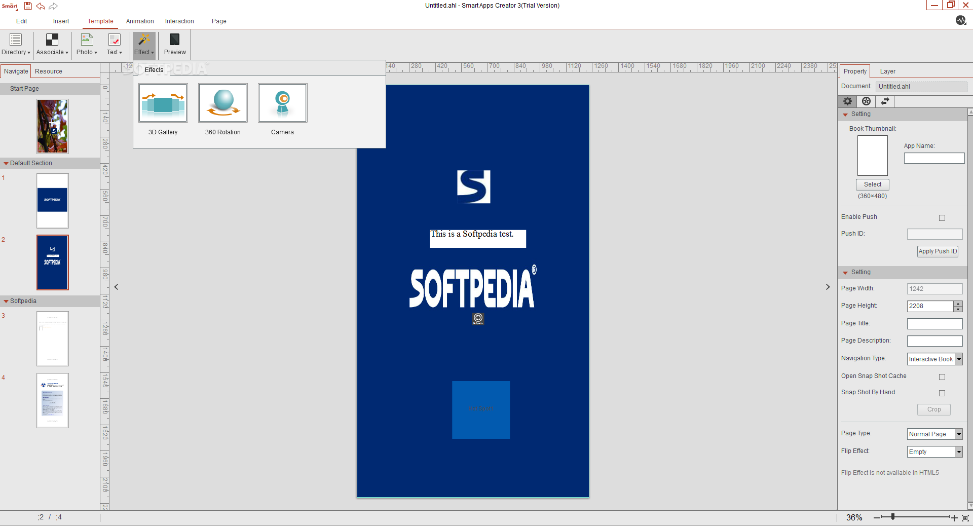
Task: Go to previous page arrow on canvas
Action: 117,287
